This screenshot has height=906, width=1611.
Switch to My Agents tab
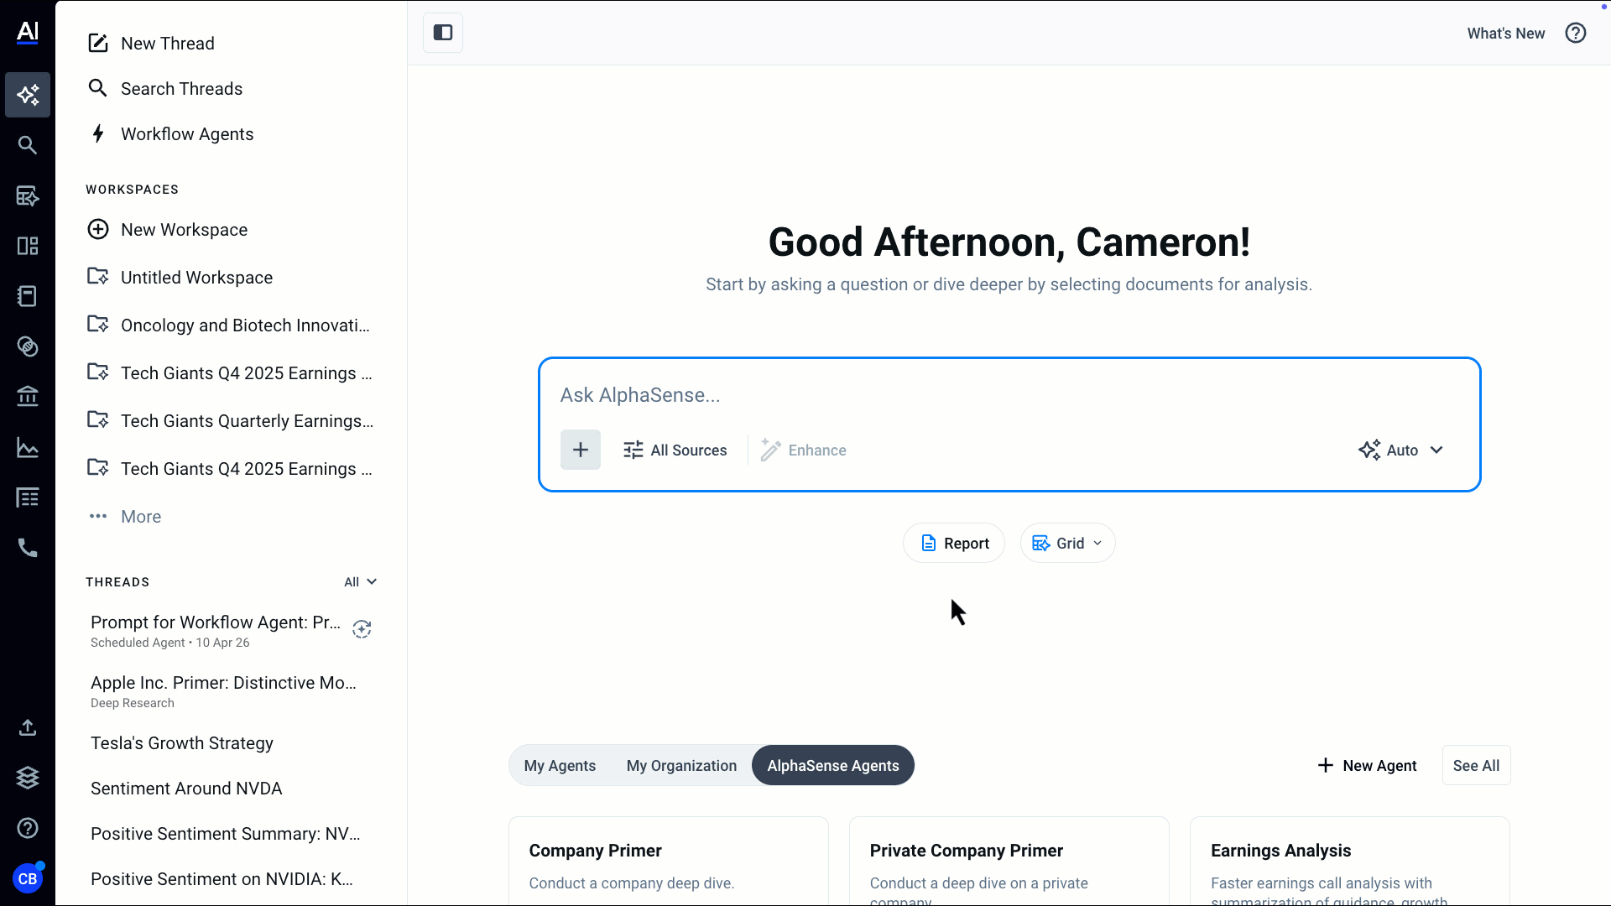tap(560, 765)
